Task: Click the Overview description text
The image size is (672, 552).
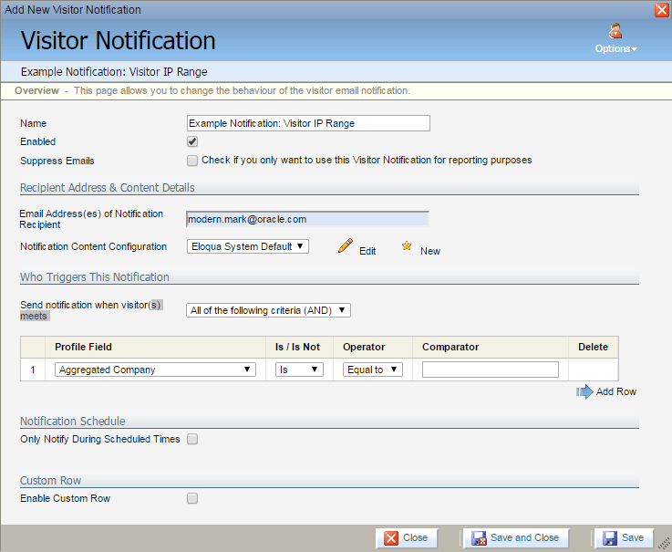Action: pos(242,90)
